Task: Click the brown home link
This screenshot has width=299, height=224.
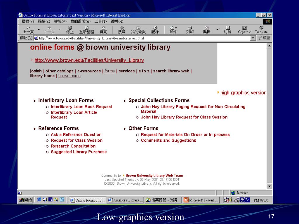Action: (69, 76)
